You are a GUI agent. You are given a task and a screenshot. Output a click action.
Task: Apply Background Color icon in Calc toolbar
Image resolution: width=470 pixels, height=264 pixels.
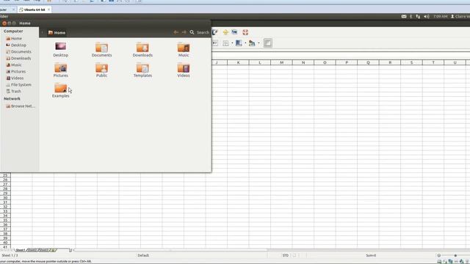pyautogui.click(x=239, y=43)
